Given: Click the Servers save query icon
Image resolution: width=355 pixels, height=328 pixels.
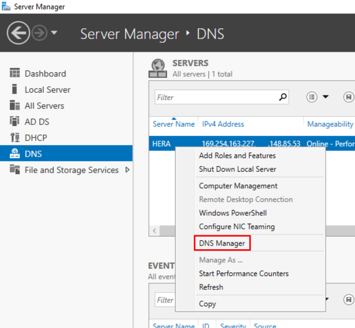Looking at the screenshot, I should coord(349,97).
